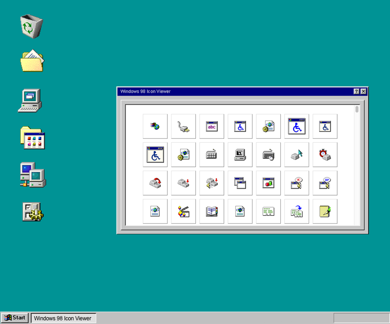Open the Network Neighborhood desktop icon
Screen dimensions: 390x324
coord(33,175)
